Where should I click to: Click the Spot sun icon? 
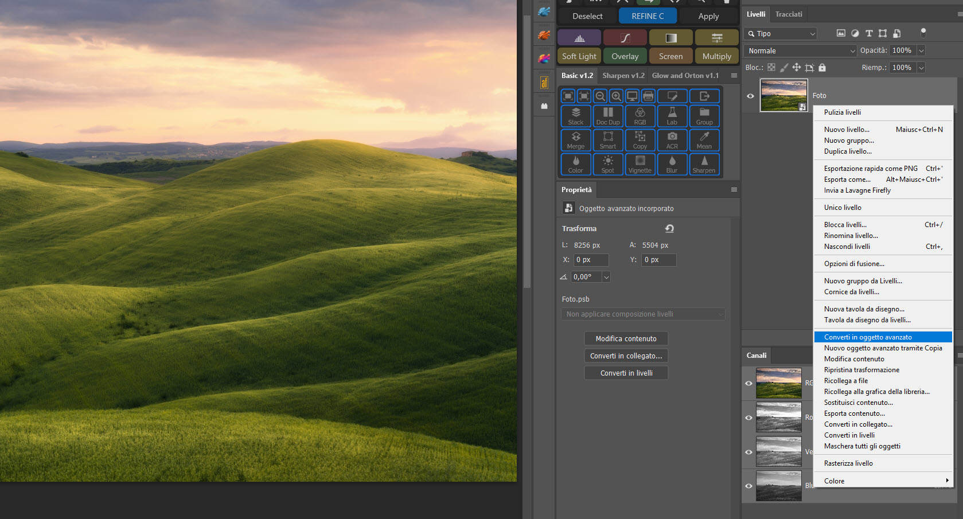click(607, 164)
